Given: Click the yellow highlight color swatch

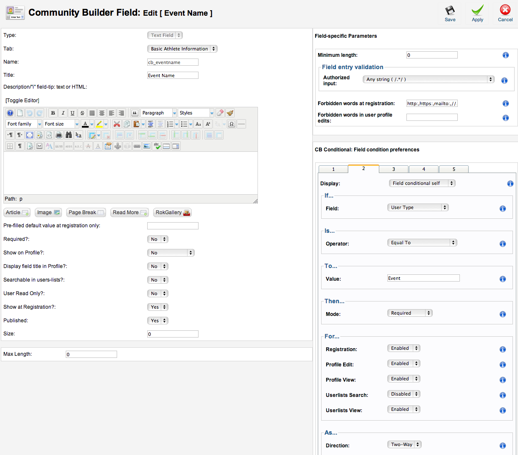Looking at the screenshot, I should tap(99, 124).
